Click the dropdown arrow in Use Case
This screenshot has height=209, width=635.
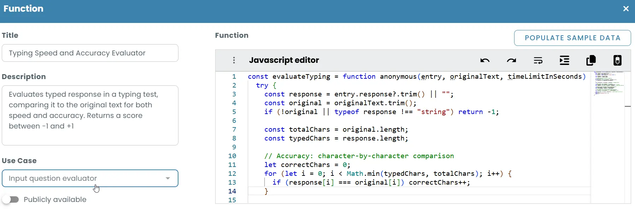[x=168, y=178]
